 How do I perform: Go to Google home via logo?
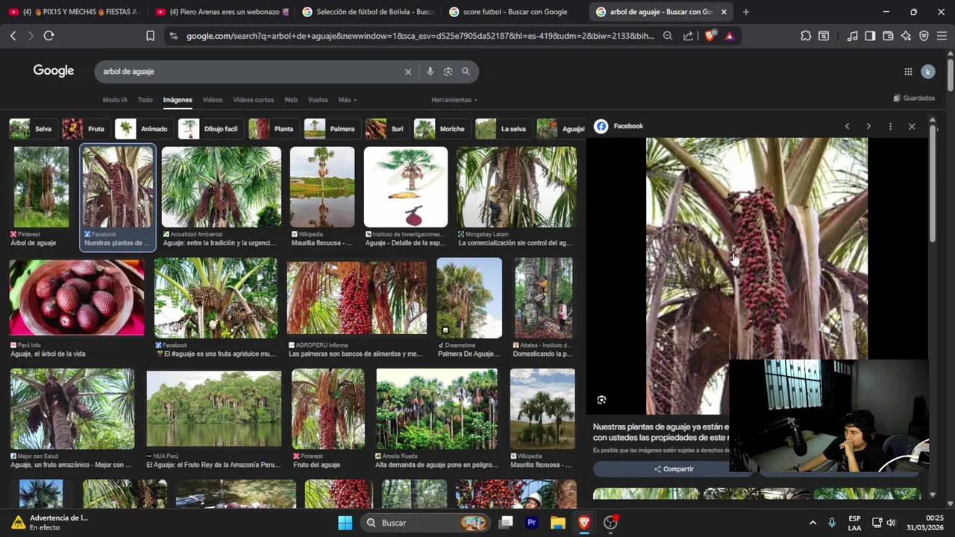54,71
